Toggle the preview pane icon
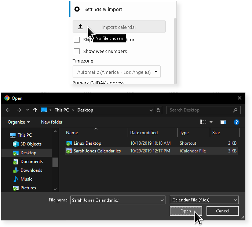The width and height of the screenshot is (252, 227). click(x=223, y=122)
